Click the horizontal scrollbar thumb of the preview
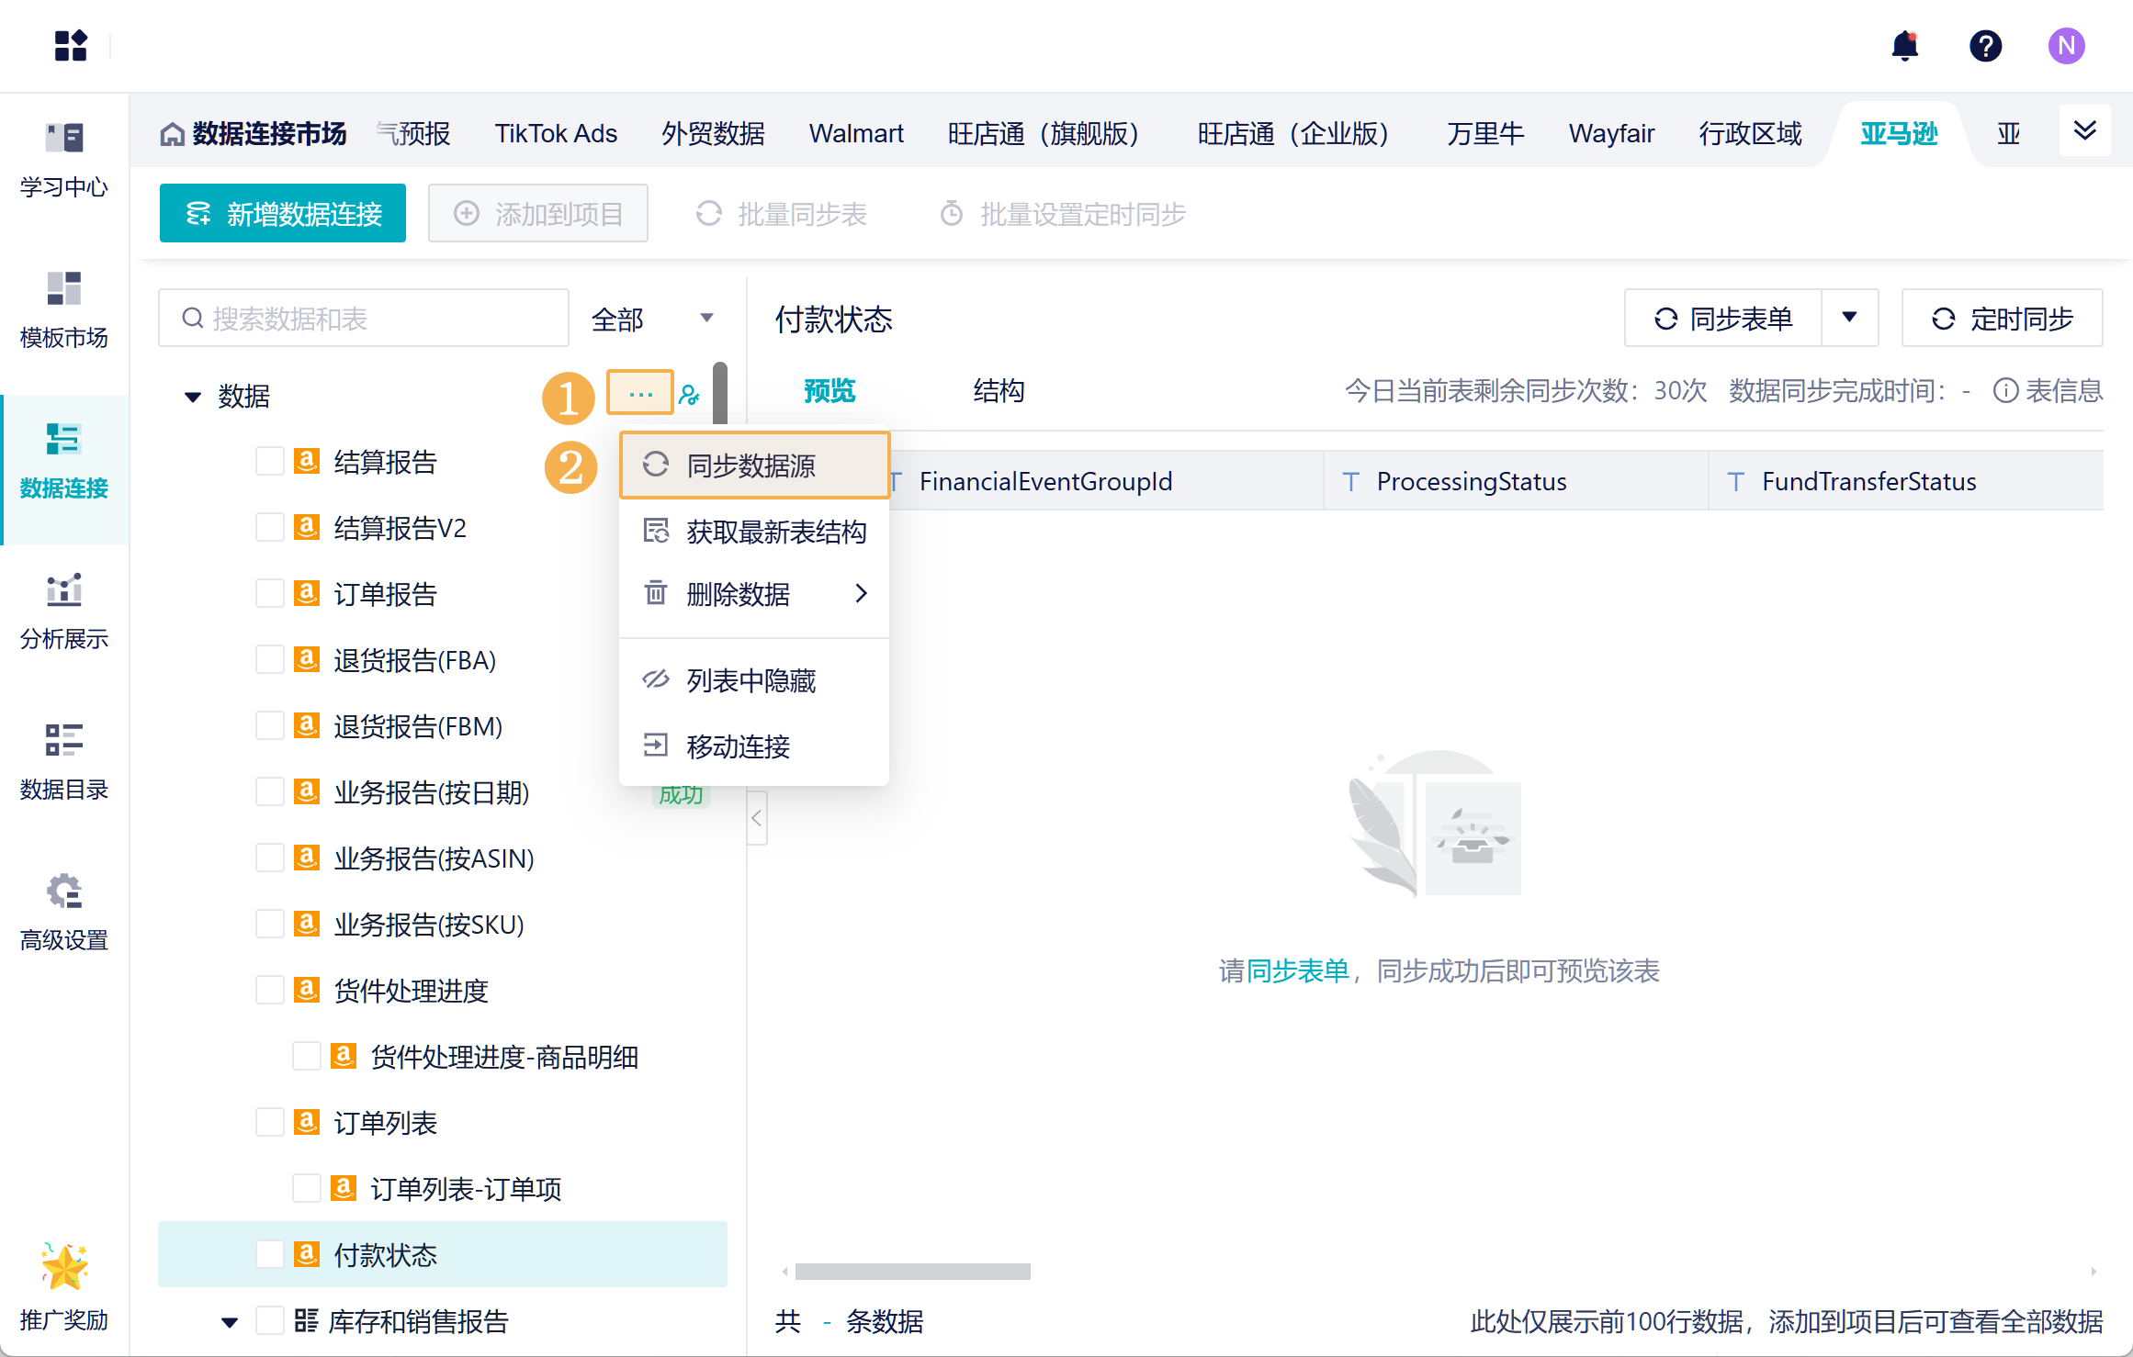Image resolution: width=2133 pixels, height=1357 pixels. (x=912, y=1272)
